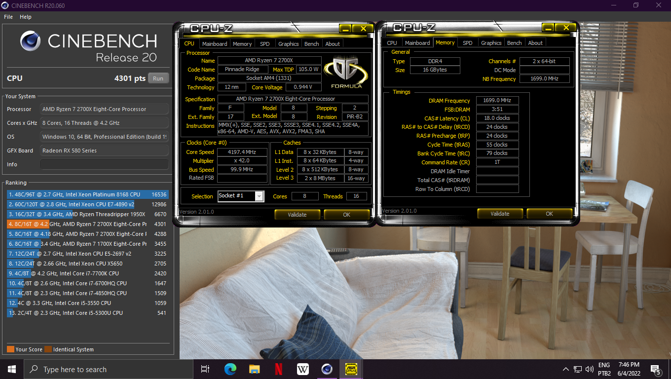The image size is (671, 379).
Task: Open Bench tab in right CPU-Z window
Action: [x=515, y=43]
